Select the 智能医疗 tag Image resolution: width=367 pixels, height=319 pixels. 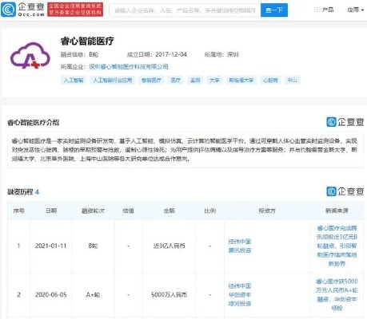click(x=151, y=80)
